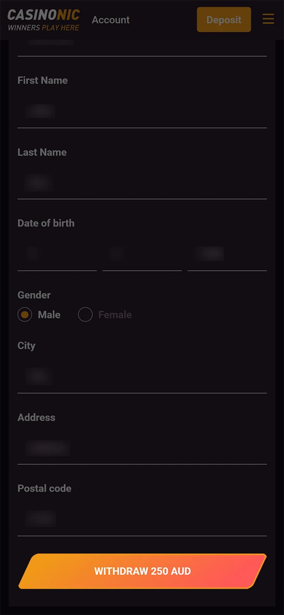Click the First Name input field
Image resolution: width=284 pixels, height=615 pixels.
pos(142,111)
